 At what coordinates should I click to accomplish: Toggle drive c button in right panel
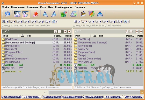[x=84, y=22]
